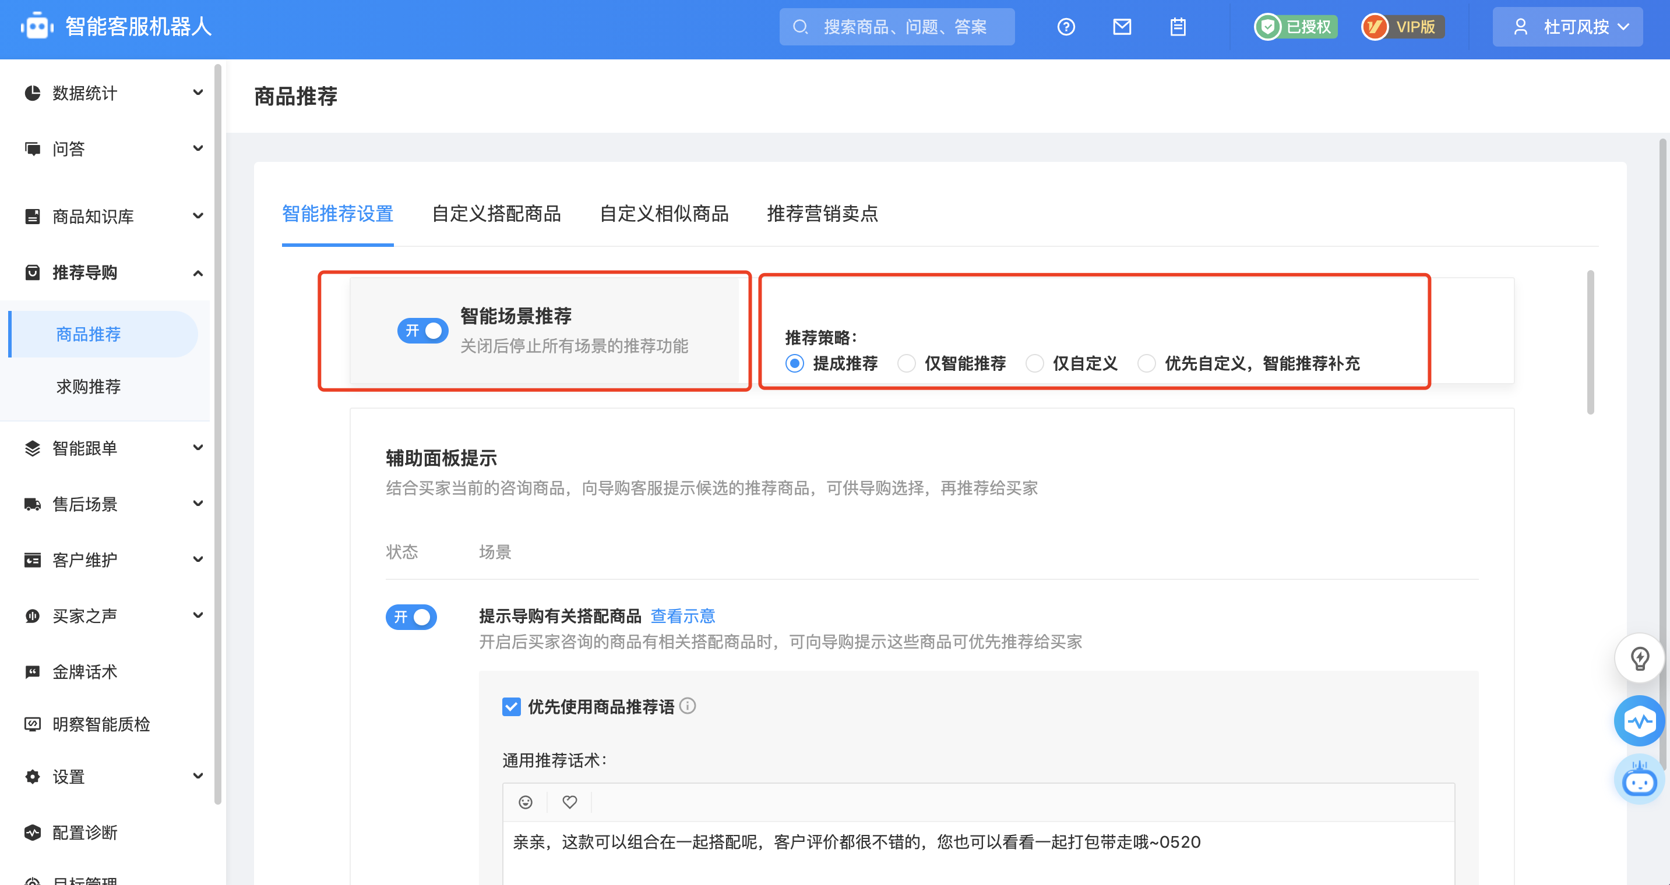Click the 商品知识库 book icon
This screenshot has height=885, width=1670.
tap(33, 216)
